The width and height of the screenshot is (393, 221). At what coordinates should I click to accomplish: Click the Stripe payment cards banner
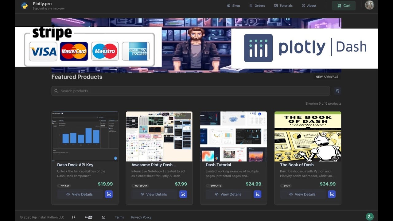88,47
